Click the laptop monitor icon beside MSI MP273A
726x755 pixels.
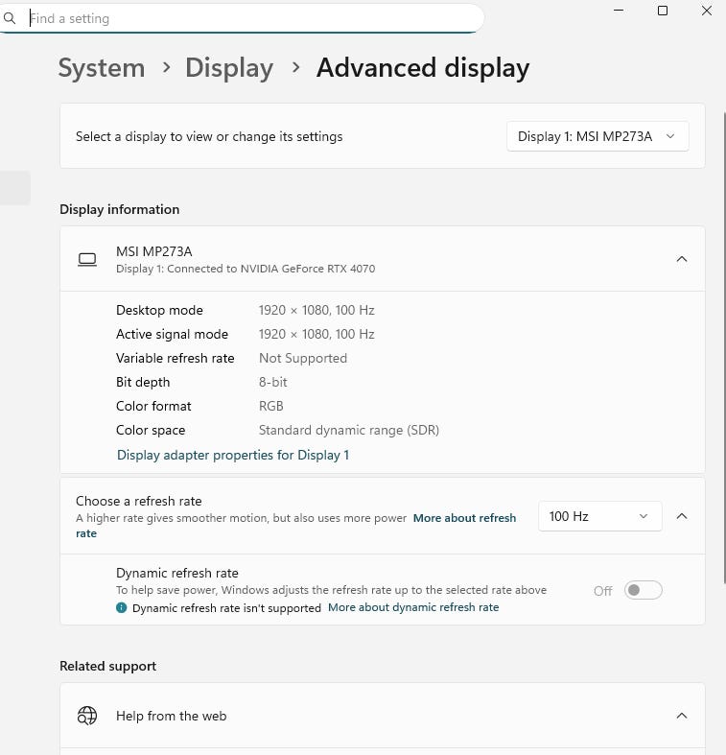click(87, 260)
